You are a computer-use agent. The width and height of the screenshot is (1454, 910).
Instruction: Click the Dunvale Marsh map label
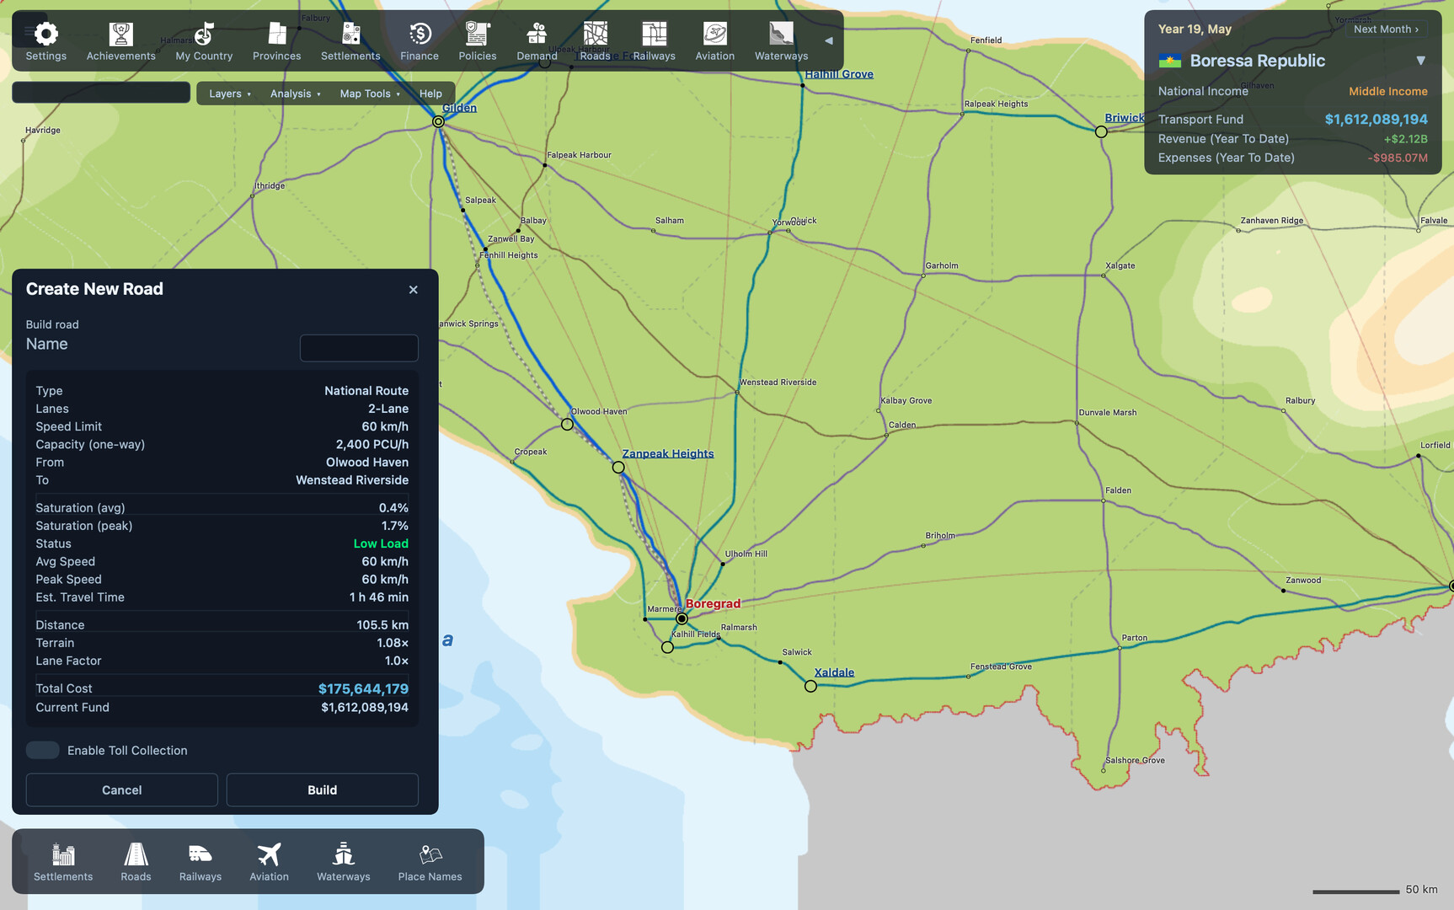pos(1108,413)
